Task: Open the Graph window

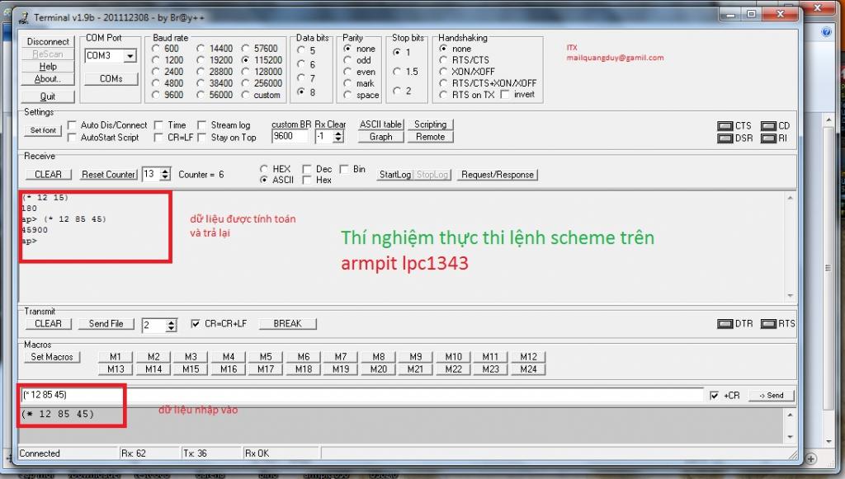Action: tap(381, 137)
